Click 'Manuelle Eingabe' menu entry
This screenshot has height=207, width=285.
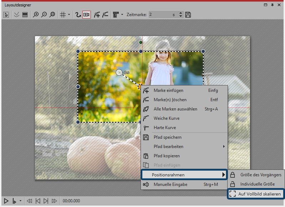[170, 184]
